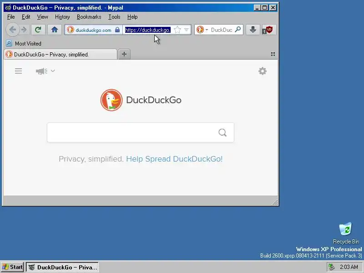Close the Mypal browser window

[x=273, y=8]
